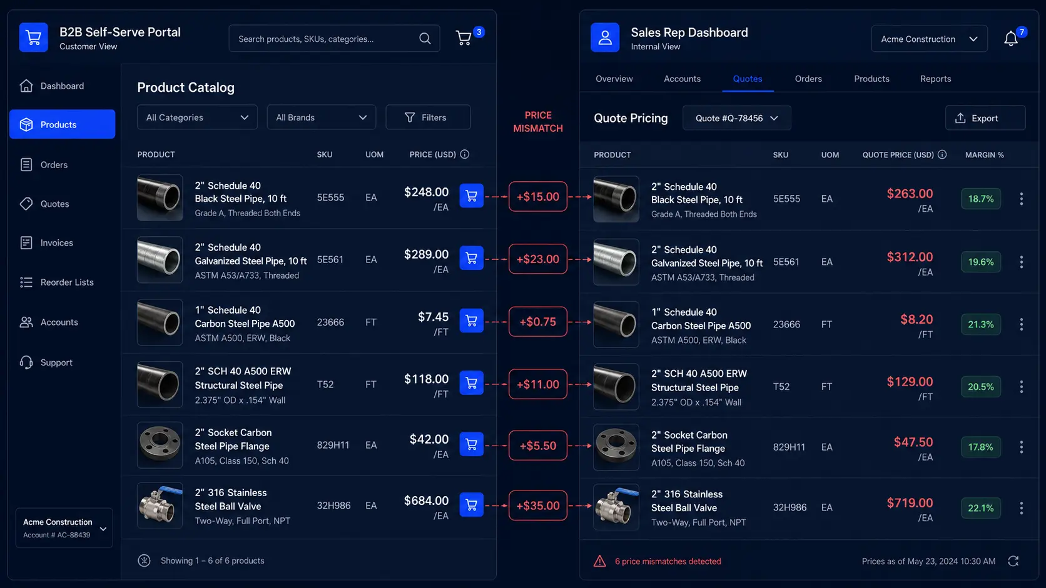Expand Acme Construction account switcher in sidebar
Screen dimensions: 1046x588
(64, 528)
